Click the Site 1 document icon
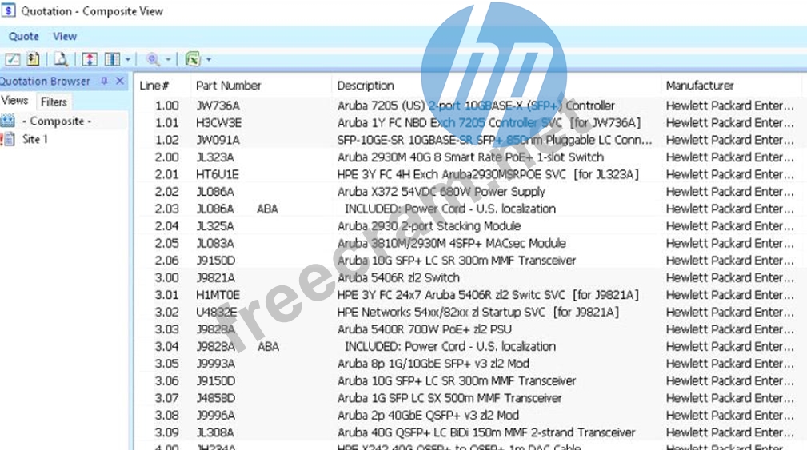807x450 pixels. (x=8, y=139)
